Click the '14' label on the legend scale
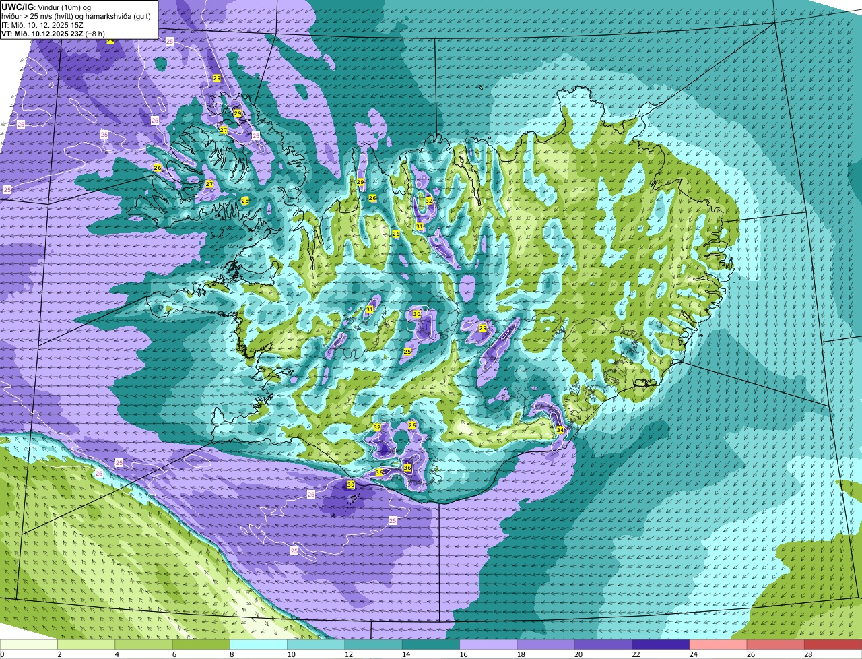This screenshot has height=659, width=862. pos(405,654)
